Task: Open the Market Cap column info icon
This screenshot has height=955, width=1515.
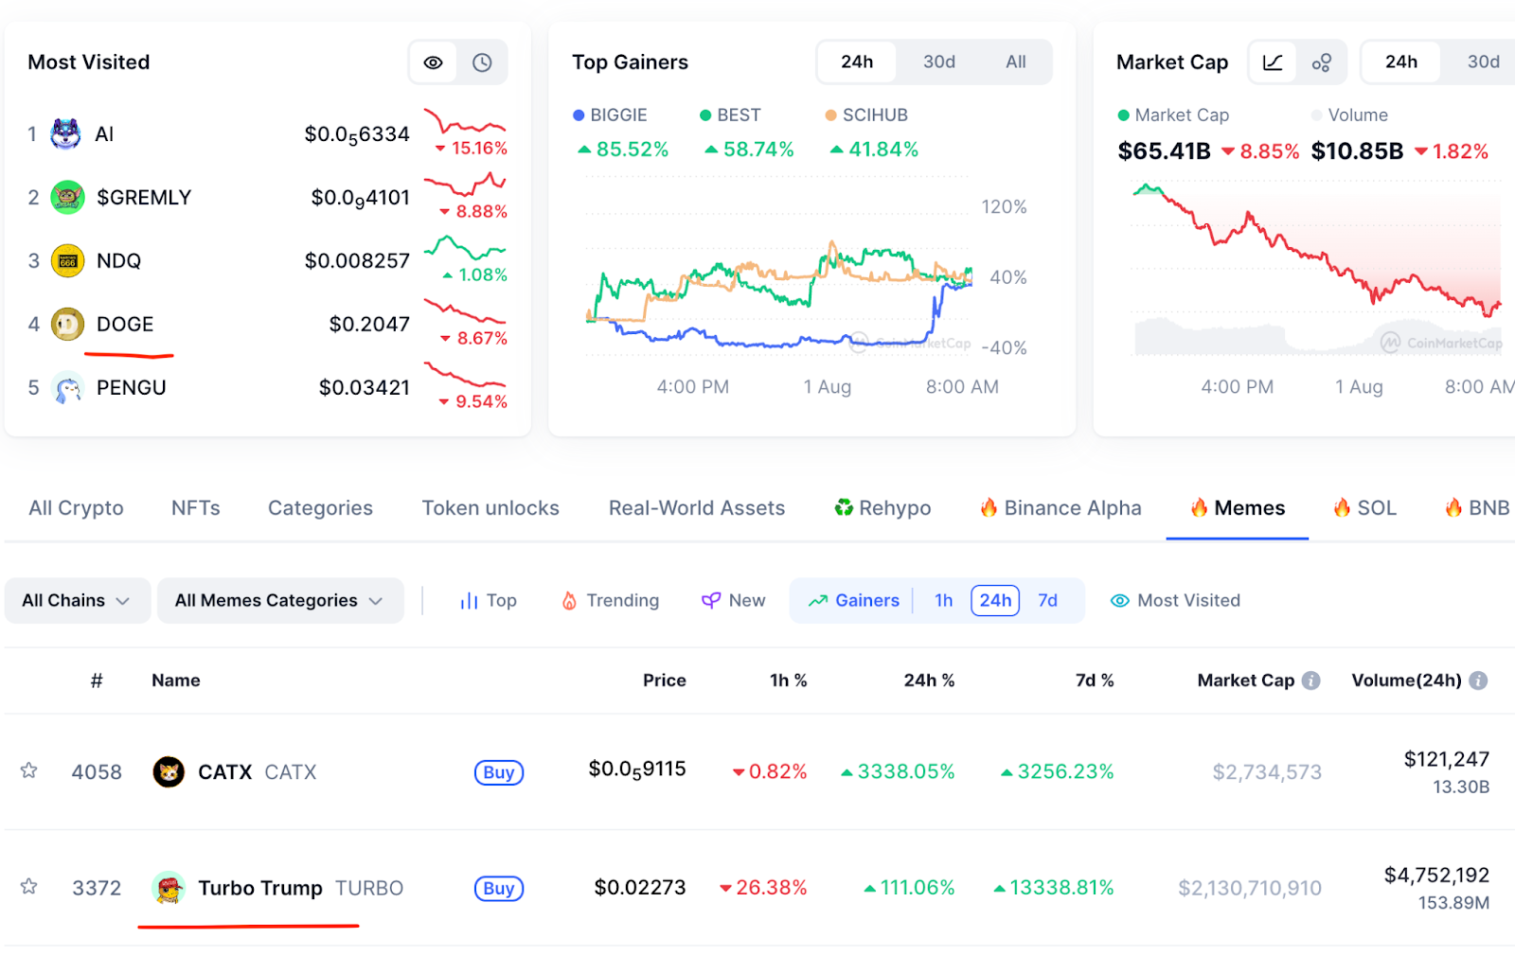Action: pyautogui.click(x=1310, y=680)
